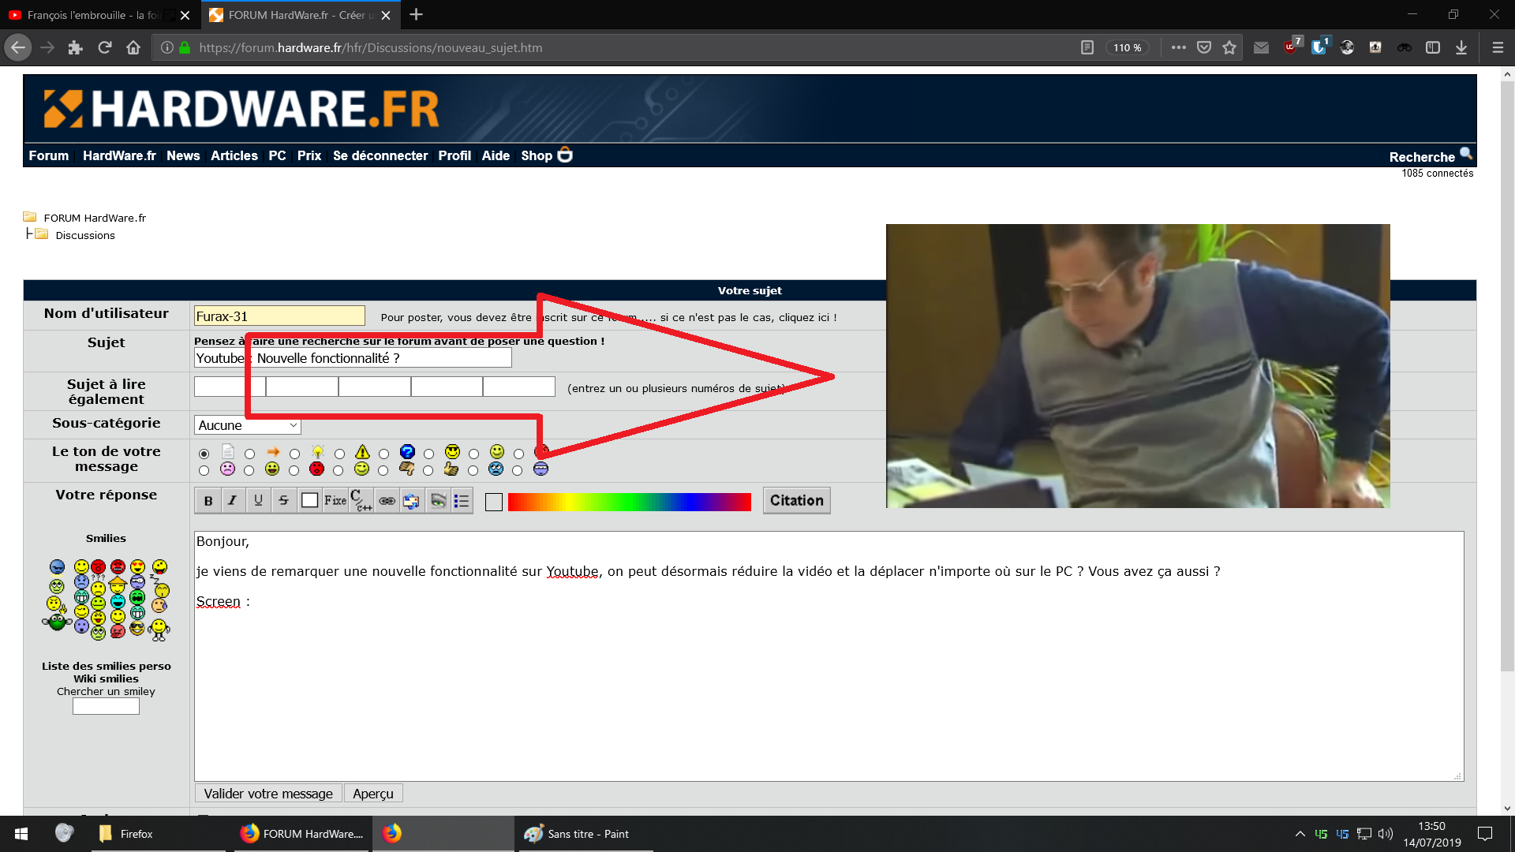The height and width of the screenshot is (852, 1515).
Task: Insert hyperlink with the chain icon
Action: pyautogui.click(x=387, y=500)
